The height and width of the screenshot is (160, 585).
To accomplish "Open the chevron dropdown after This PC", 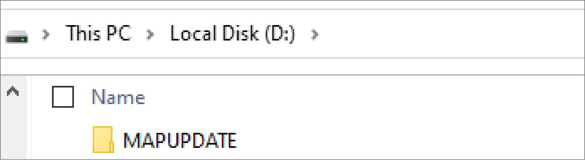I will point(151,34).
